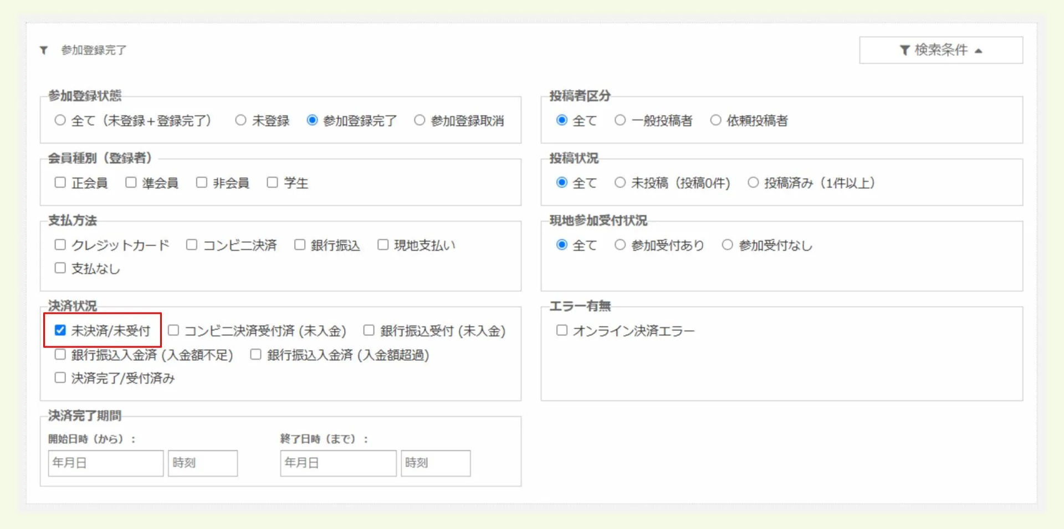Enable 決済完了/受付済み filter
Screen dimensions: 1064x529
tap(60, 377)
